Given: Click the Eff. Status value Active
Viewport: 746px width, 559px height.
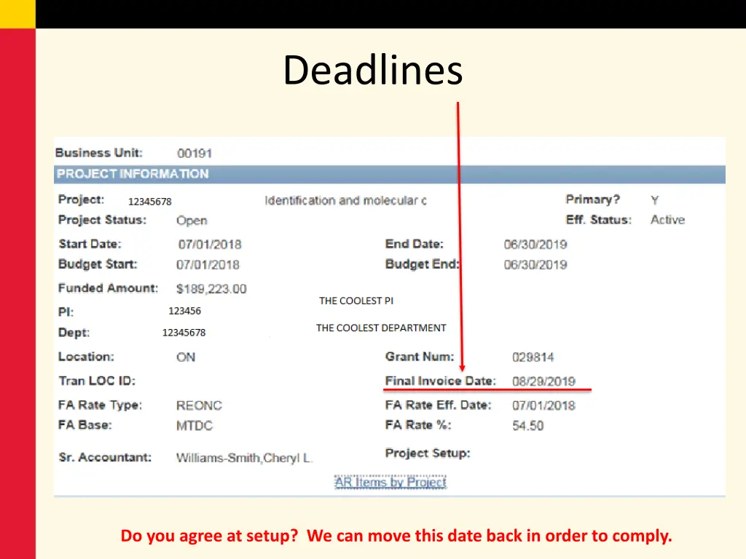Looking at the screenshot, I should pos(667,220).
